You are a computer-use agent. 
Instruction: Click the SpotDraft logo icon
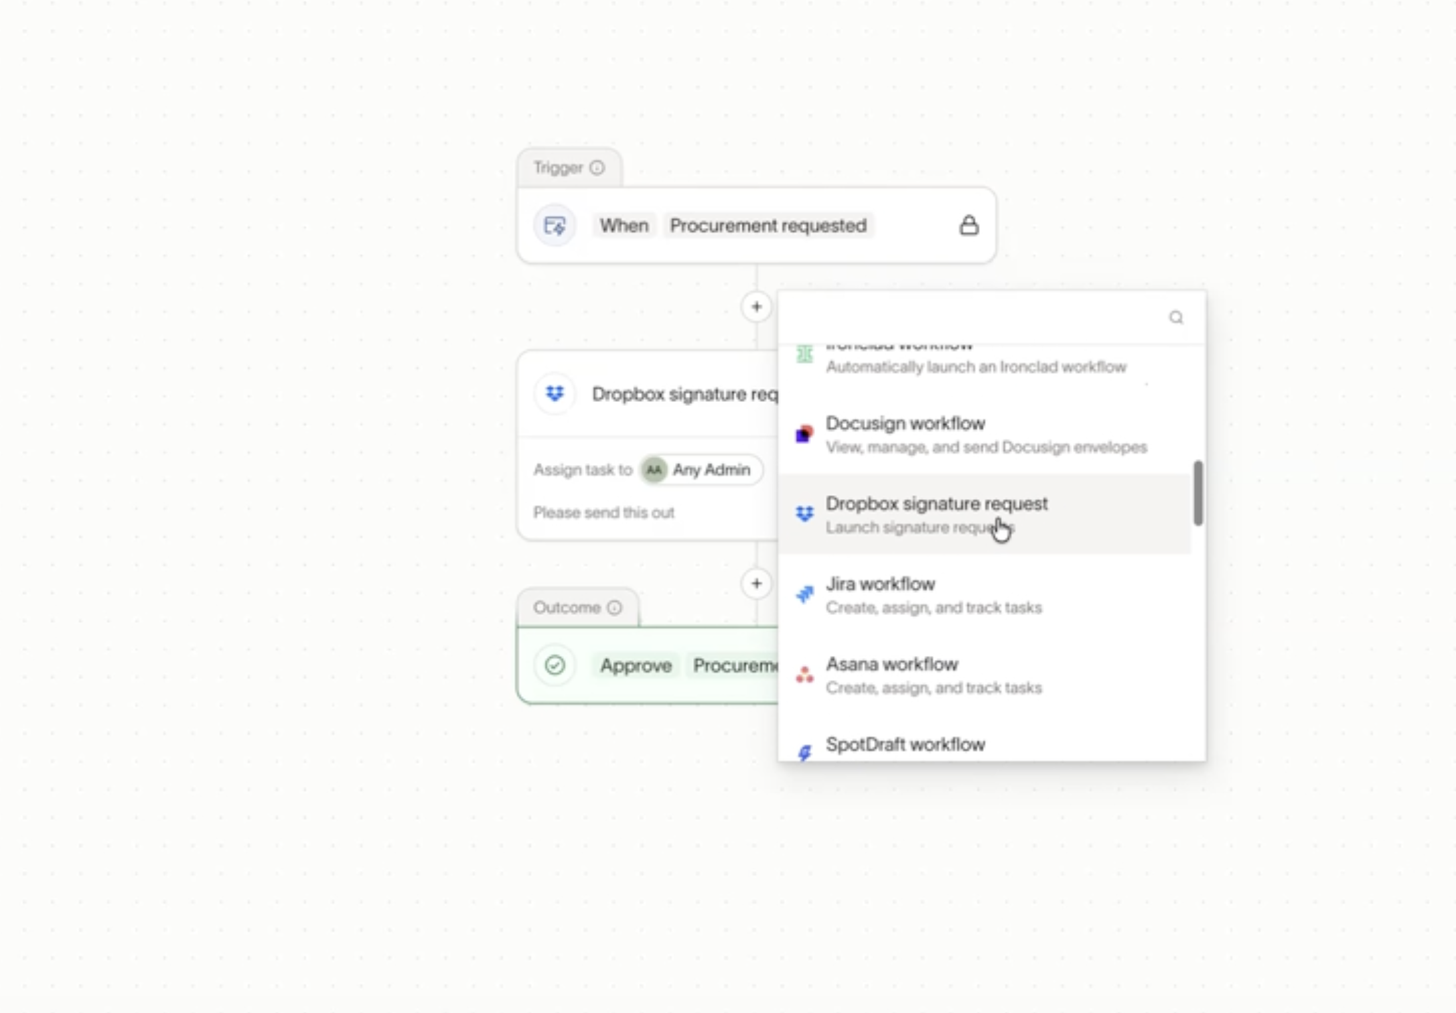pos(804,752)
